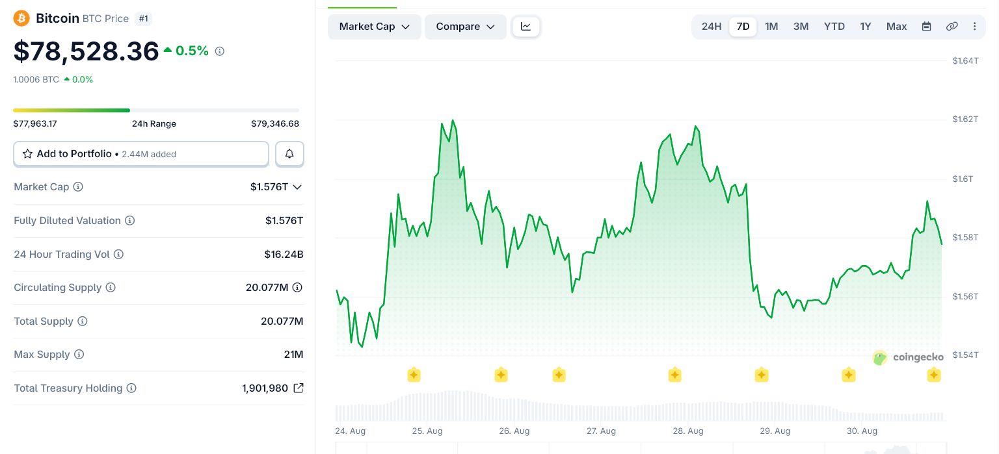
Task: Open Total Treasury Holding info icon
Action: click(131, 388)
